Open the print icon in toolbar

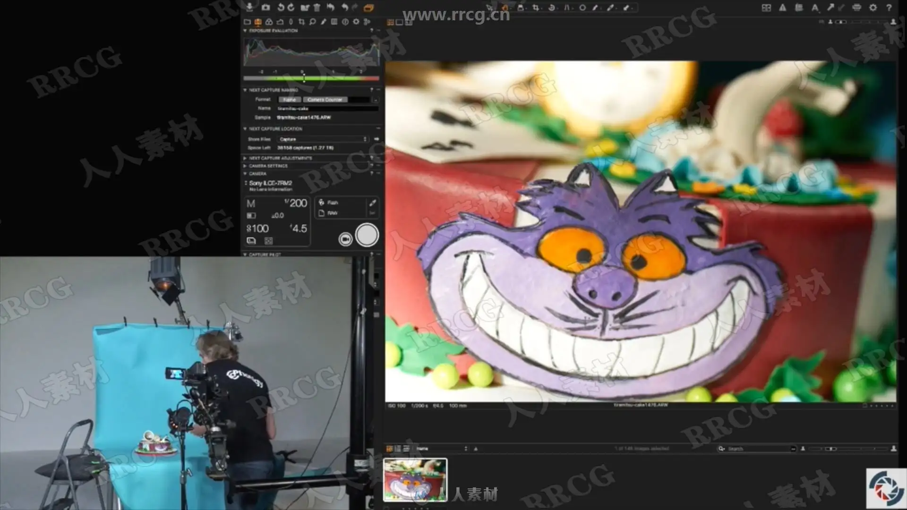[x=857, y=8]
